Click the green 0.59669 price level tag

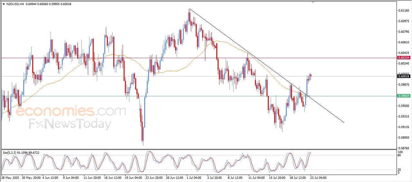tap(404, 96)
